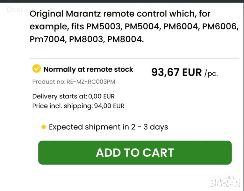Click the Normally at remote stock label
This screenshot has width=244, height=191.
point(88,69)
